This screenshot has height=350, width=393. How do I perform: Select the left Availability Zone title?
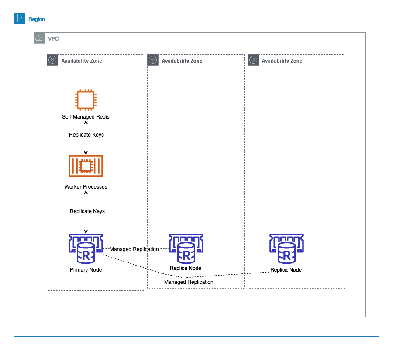coord(82,61)
